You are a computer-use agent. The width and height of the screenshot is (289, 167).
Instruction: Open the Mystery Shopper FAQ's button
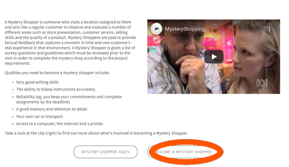[x=106, y=152]
